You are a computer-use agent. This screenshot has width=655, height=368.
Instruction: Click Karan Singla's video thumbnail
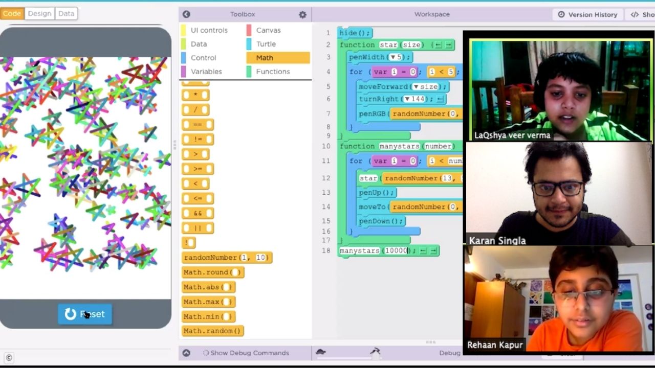click(559, 194)
